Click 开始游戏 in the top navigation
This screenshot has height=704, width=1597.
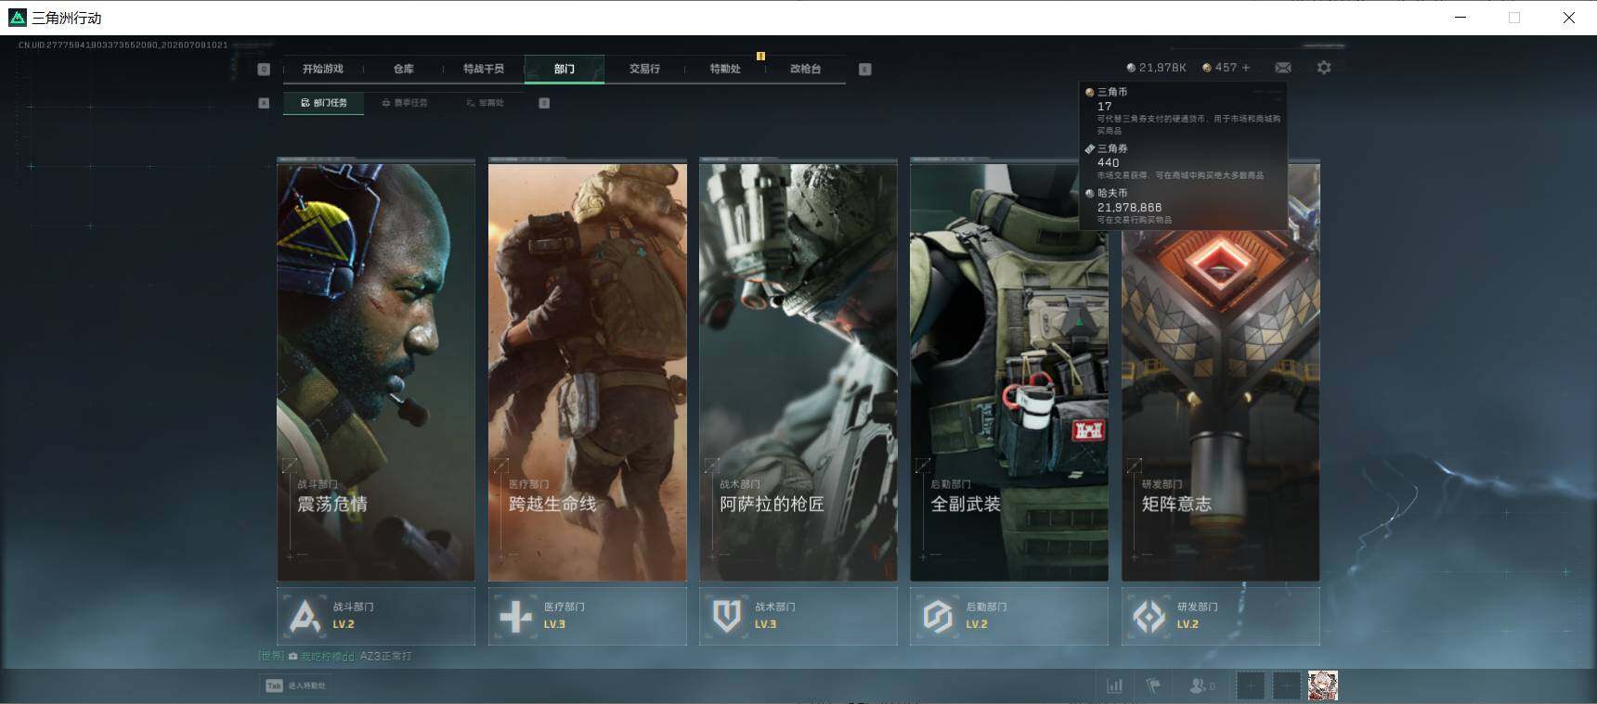pyautogui.click(x=322, y=69)
